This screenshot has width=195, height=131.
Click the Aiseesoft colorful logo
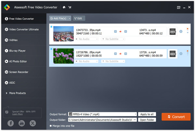coord(7,7)
